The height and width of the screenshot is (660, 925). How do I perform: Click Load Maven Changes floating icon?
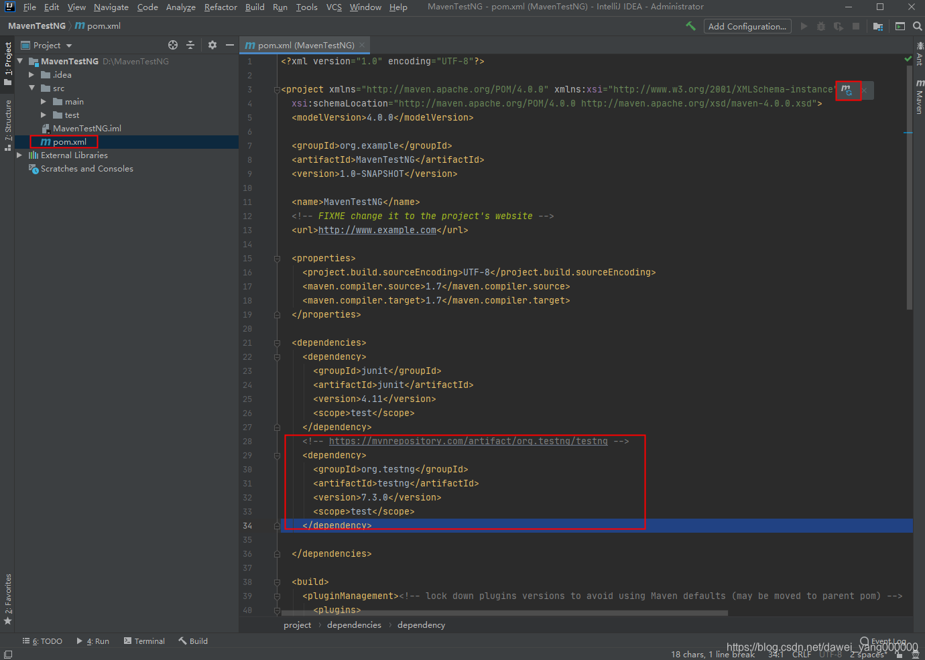pos(847,90)
